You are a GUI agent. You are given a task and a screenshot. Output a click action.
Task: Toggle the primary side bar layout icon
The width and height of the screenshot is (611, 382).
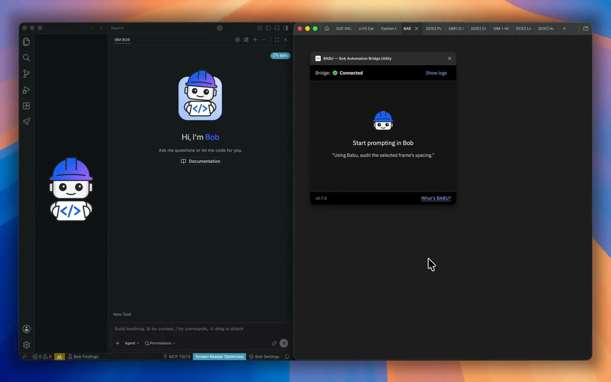268,28
